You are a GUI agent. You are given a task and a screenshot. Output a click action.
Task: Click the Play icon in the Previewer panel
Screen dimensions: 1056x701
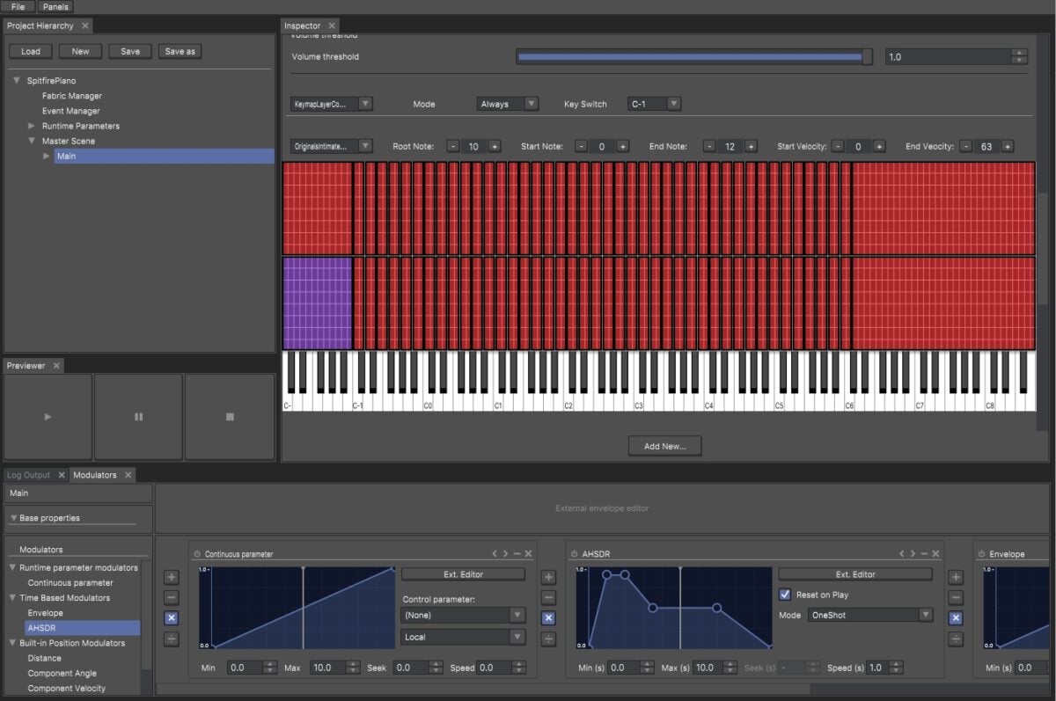pos(47,416)
